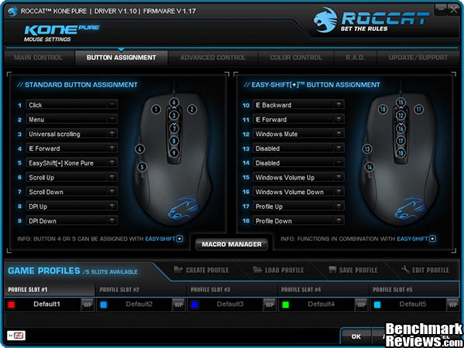Image resolution: width=464 pixels, height=348 pixels.
Task: Open the Universal scrolling dropdown for button 3
Action: (x=72, y=134)
